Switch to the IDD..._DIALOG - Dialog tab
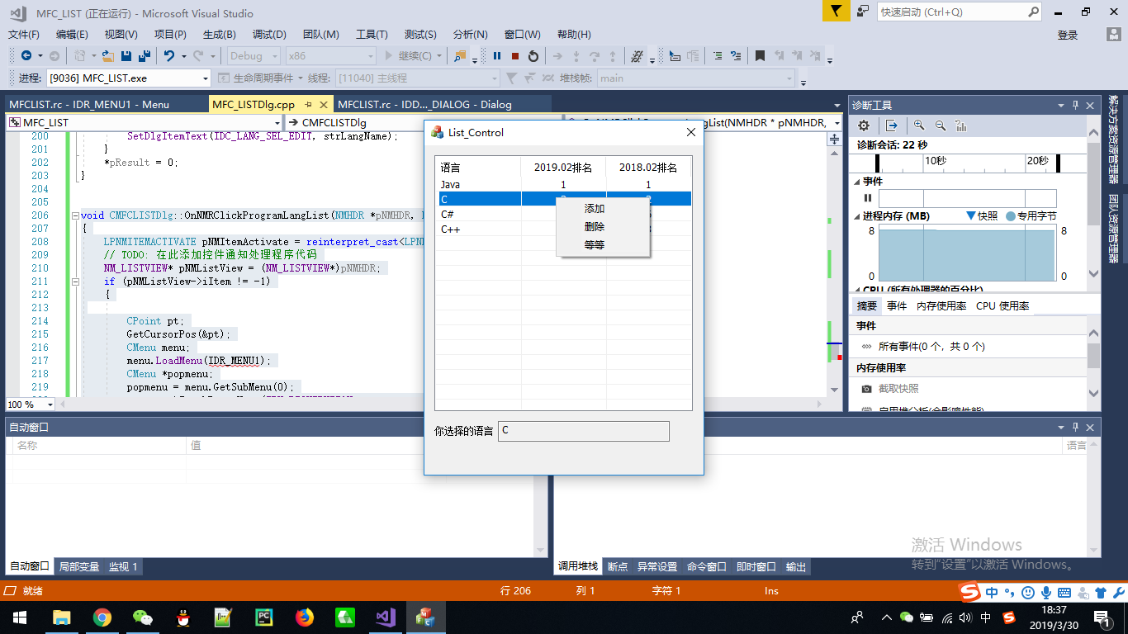This screenshot has width=1128, height=634. tap(424, 105)
